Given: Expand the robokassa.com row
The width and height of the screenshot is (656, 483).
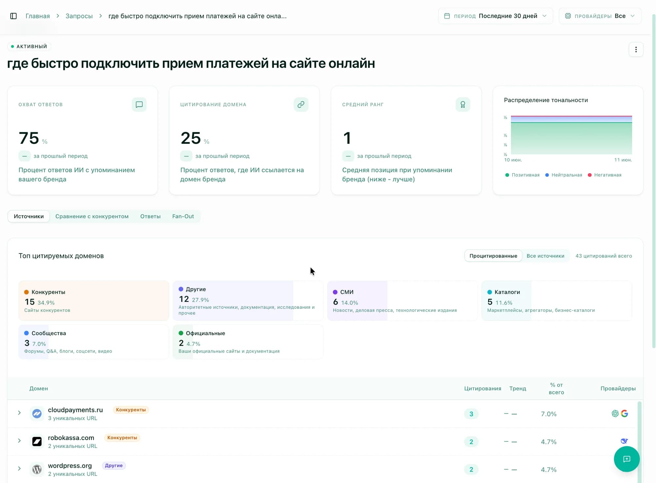Looking at the screenshot, I should click(19, 441).
